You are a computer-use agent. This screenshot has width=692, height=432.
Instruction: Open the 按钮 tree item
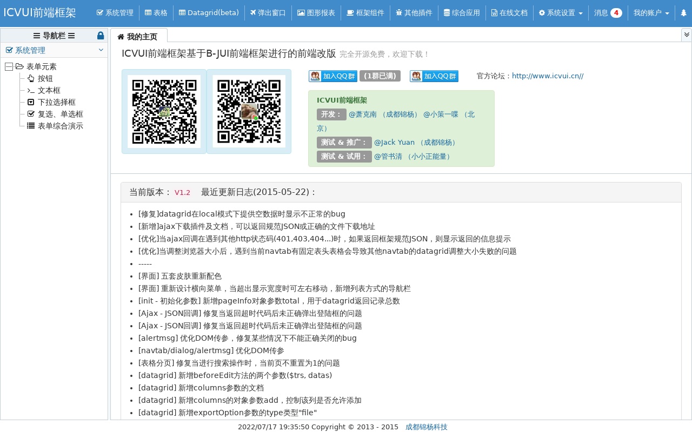45,78
